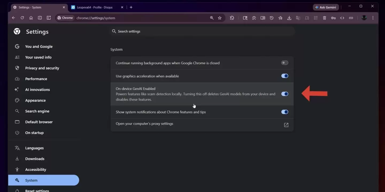Viewport: 385px width, 192px height.
Task: Disable On-device GenAI Enabled toggle
Action: click(284, 94)
